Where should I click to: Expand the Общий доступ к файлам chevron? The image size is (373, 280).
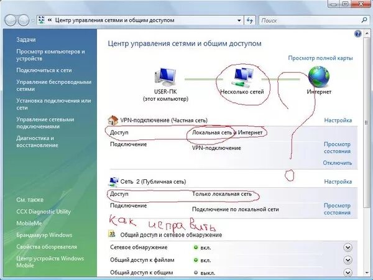click(x=348, y=259)
